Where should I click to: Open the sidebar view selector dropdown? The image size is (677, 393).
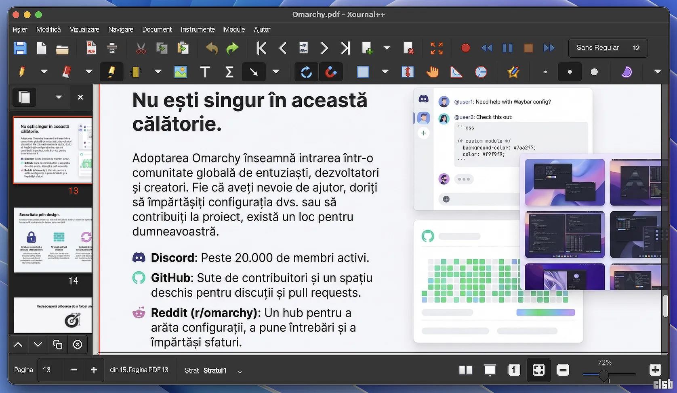tap(59, 97)
